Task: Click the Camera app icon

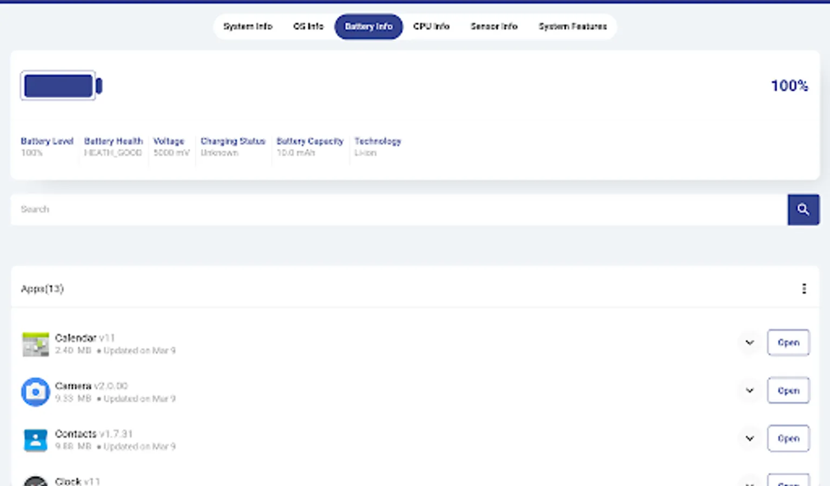Action: (35, 391)
